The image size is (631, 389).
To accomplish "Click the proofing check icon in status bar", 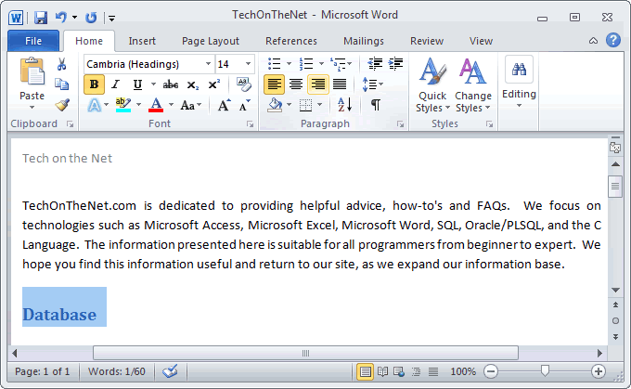I will (170, 371).
